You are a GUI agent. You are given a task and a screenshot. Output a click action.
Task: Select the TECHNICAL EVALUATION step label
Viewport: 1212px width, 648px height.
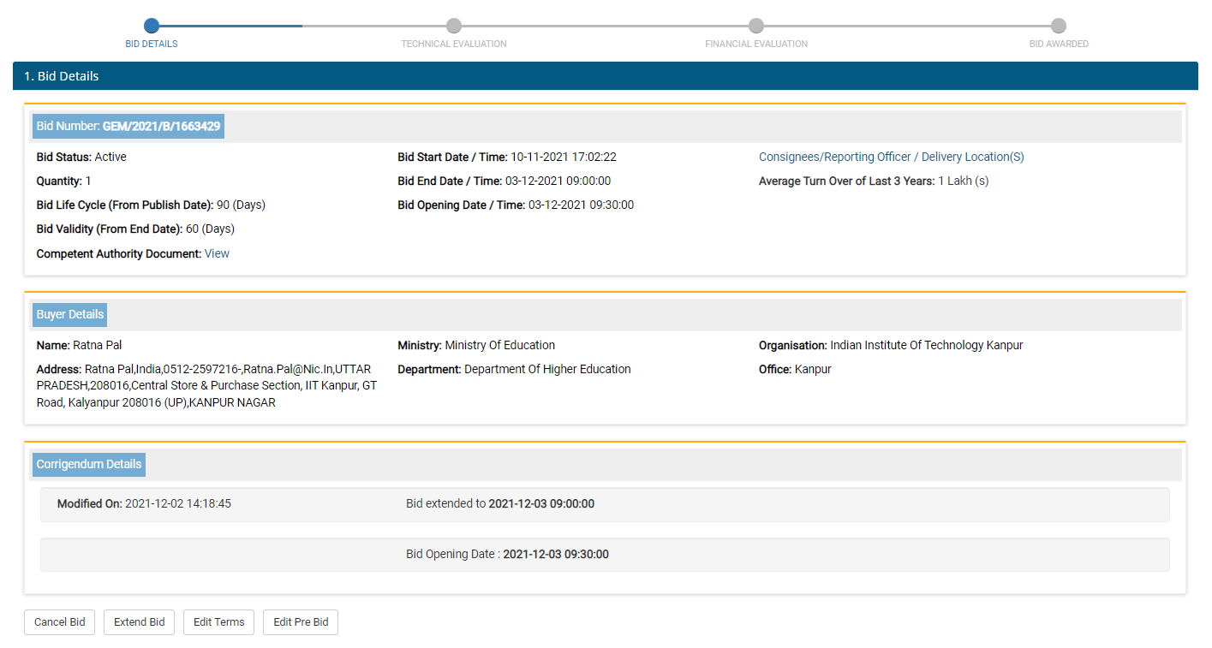coord(454,44)
